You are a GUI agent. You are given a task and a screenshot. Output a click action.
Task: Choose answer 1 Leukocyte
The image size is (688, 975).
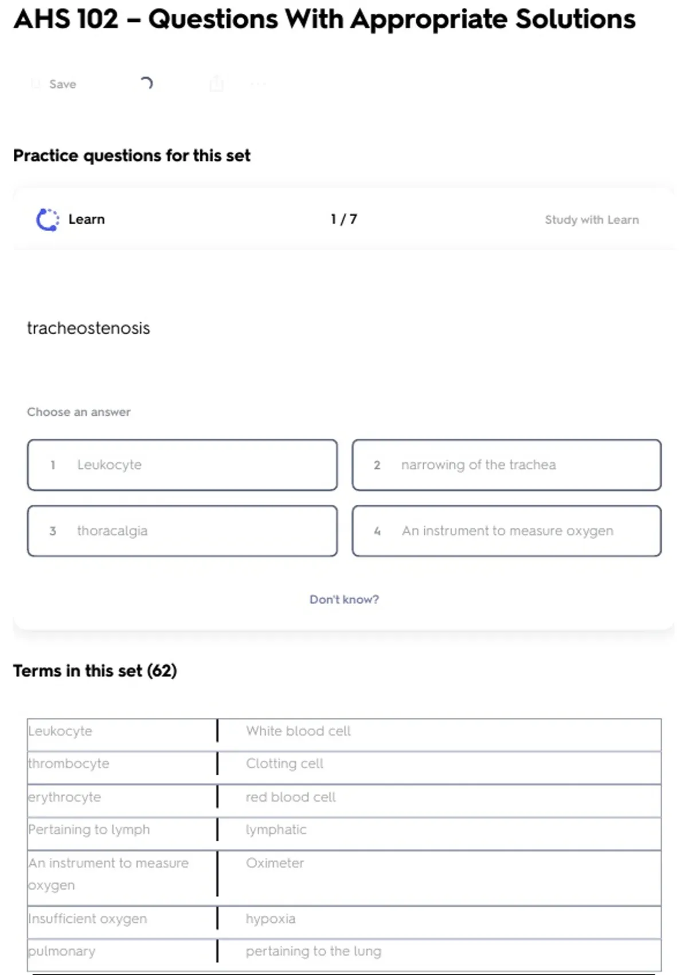point(182,465)
